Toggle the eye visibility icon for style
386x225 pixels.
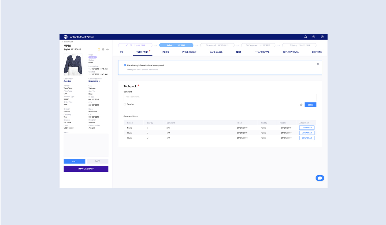(107, 49)
